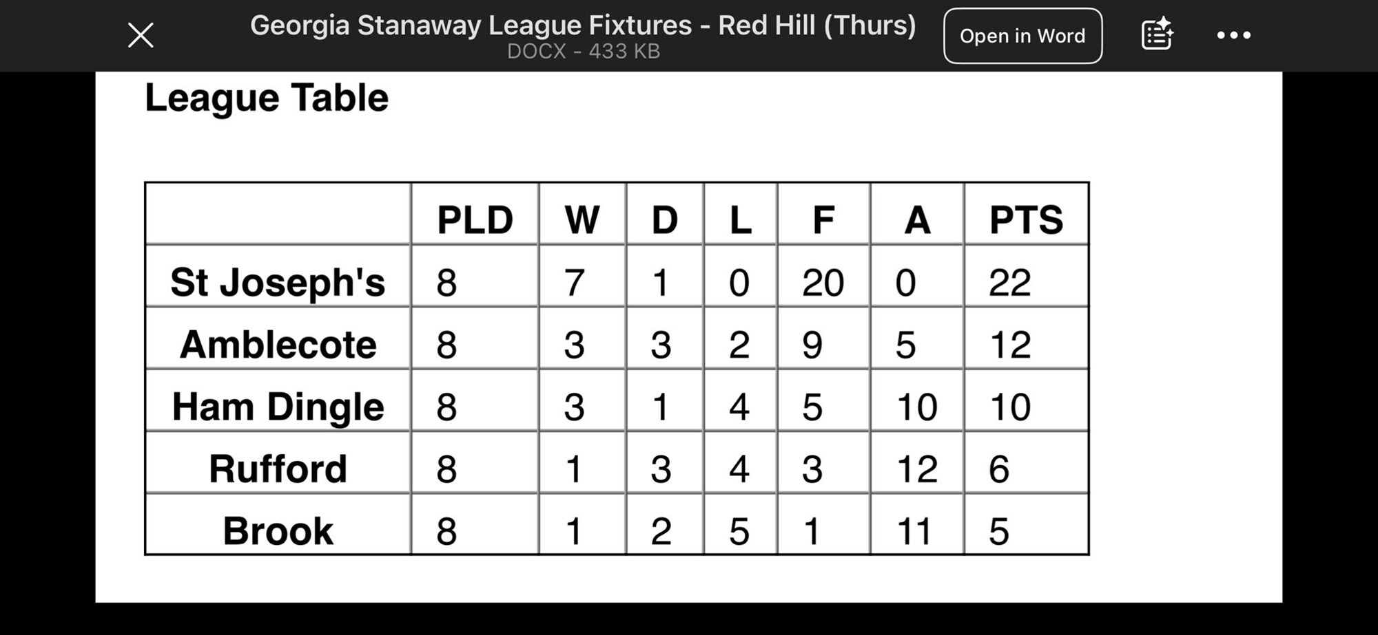Viewport: 1378px width, 635px height.
Task: Tap the Georgia Stanaway League Fixtures title
Action: pos(583,25)
